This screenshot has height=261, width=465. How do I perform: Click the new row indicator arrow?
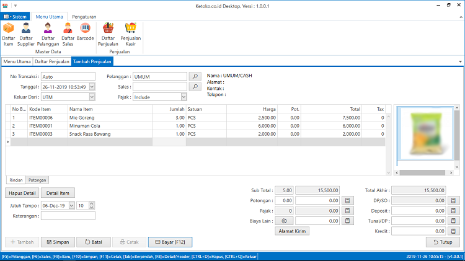[x=8, y=142]
